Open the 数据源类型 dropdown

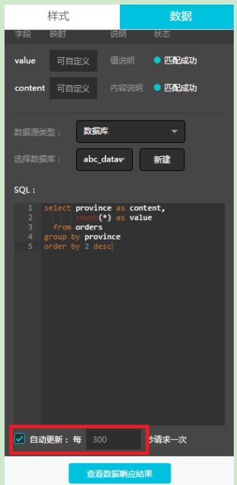[x=131, y=132]
